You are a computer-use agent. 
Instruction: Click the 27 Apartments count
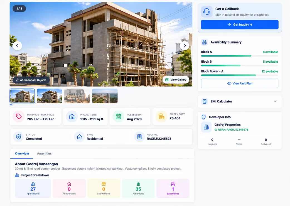pos(33,189)
